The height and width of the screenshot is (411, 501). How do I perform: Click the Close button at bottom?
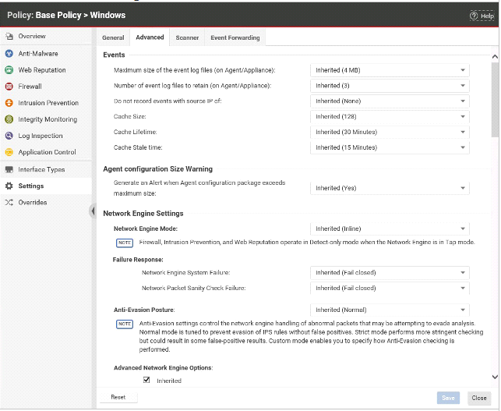(479, 398)
